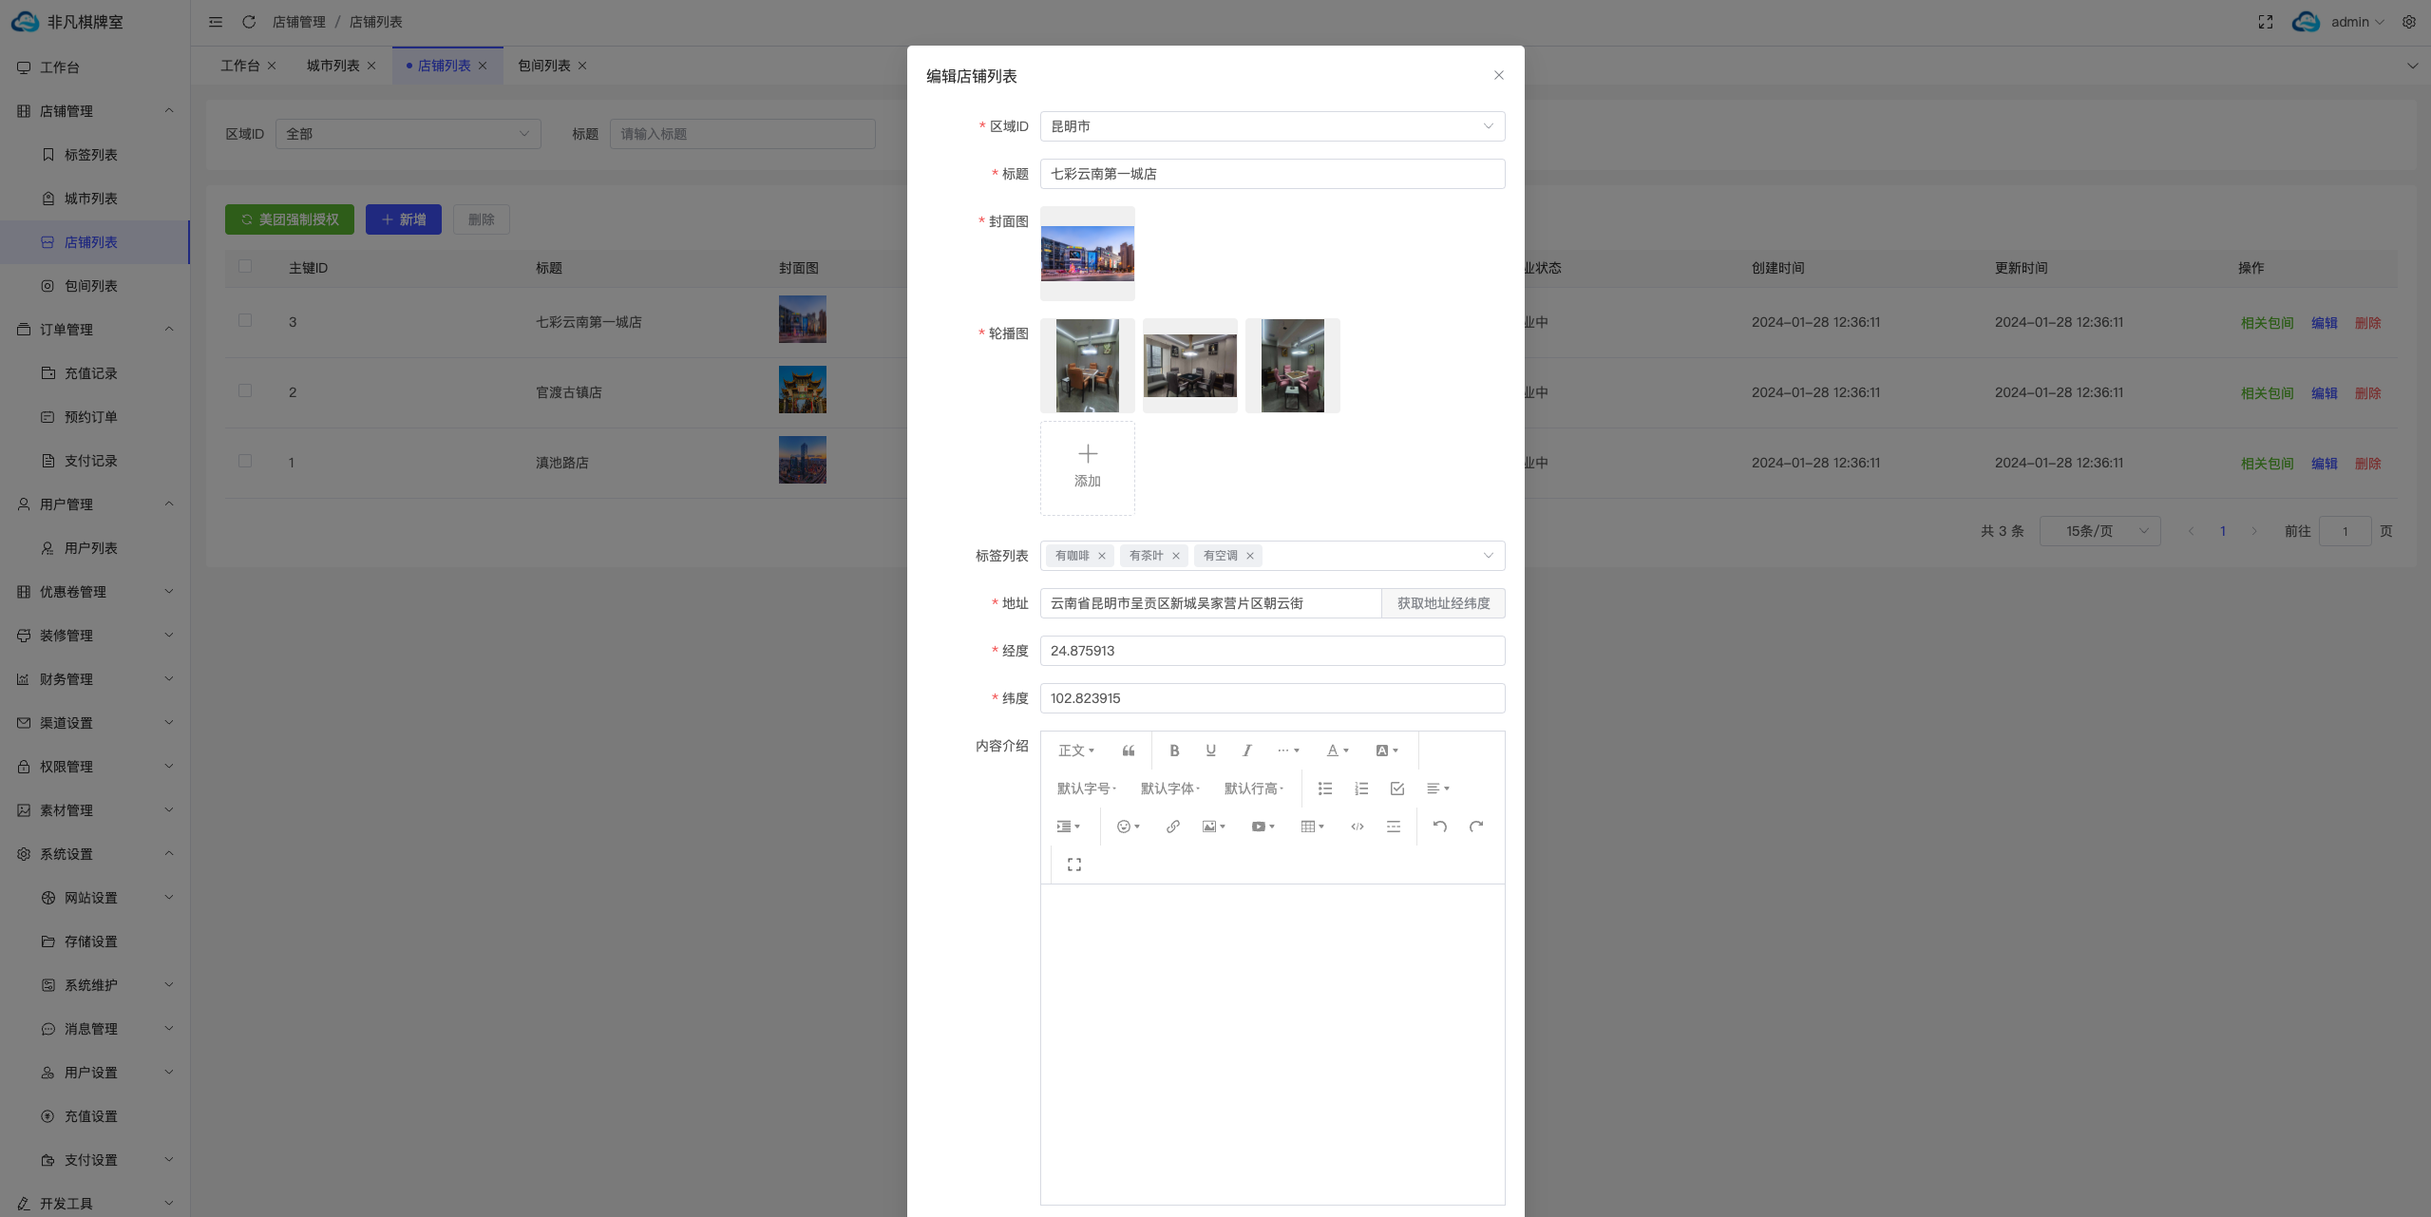
Task: Open 城市列表 in the sidebar
Action: 91,199
